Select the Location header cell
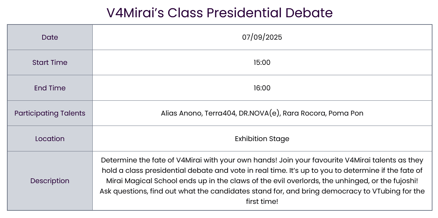 [x=50, y=139]
